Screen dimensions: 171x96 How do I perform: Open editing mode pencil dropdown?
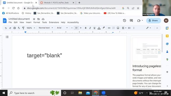149,28
